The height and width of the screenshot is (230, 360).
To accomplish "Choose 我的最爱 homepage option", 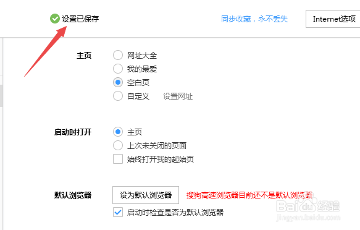I will 118,69.
